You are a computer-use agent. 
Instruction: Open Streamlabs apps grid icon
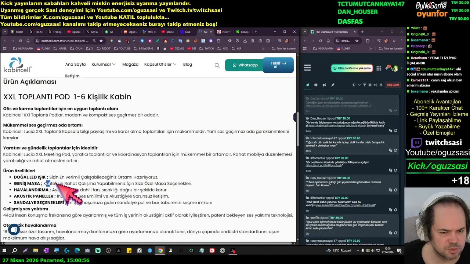379,68
